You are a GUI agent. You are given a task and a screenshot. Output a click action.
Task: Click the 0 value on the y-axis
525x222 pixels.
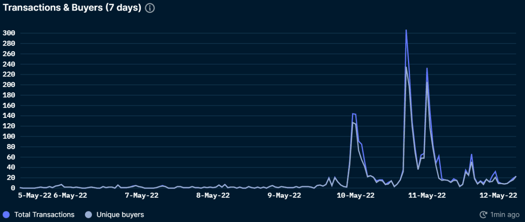point(13,188)
